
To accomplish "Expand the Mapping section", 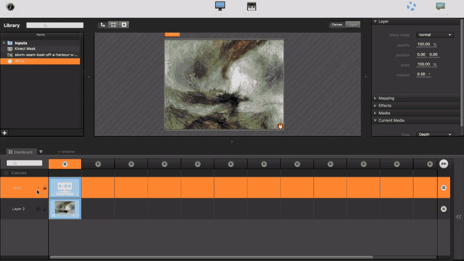I will [375, 98].
